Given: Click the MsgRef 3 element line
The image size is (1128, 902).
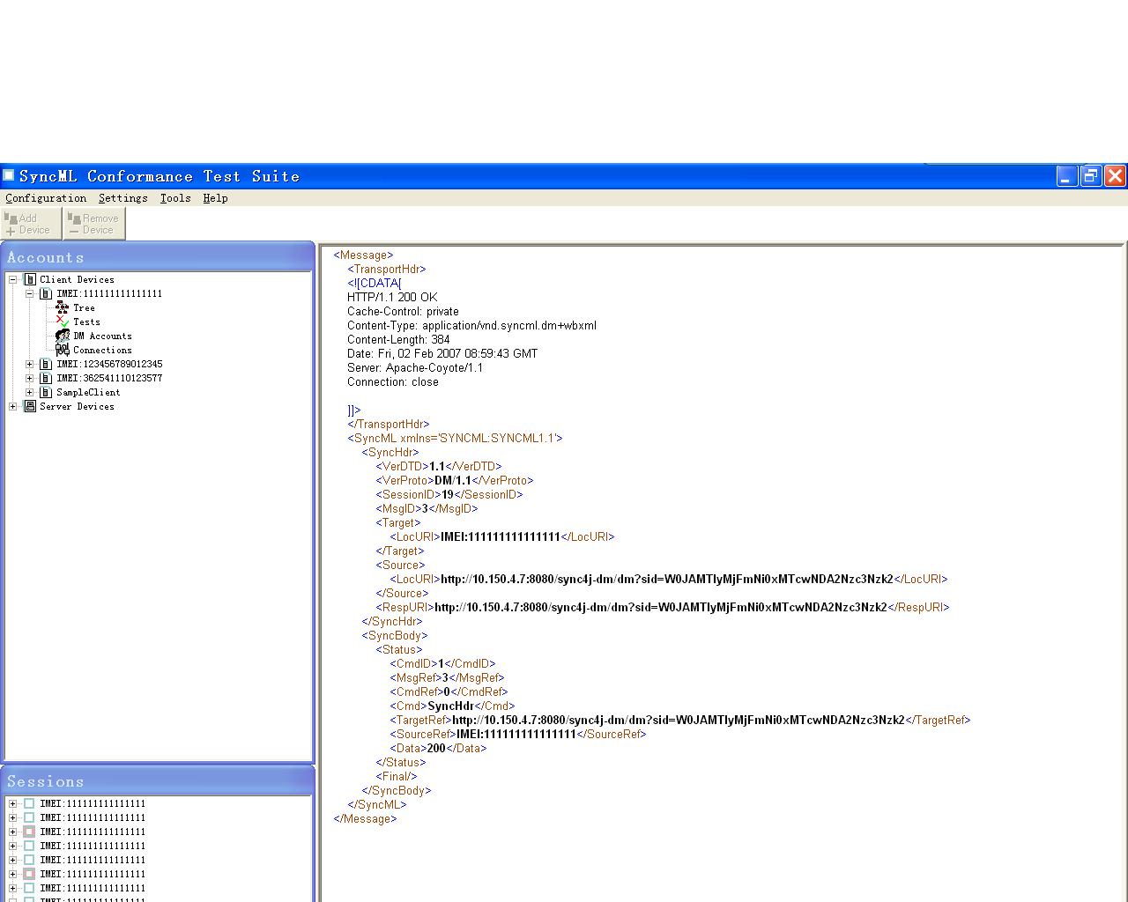Looking at the screenshot, I should pos(447,677).
